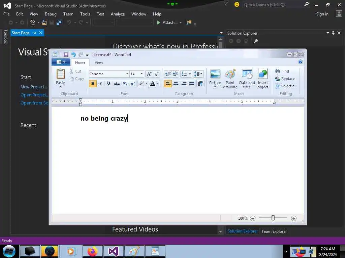The width and height of the screenshot is (345, 258).
Task: Click Cut in the Clipboard group
Action: click(75, 71)
